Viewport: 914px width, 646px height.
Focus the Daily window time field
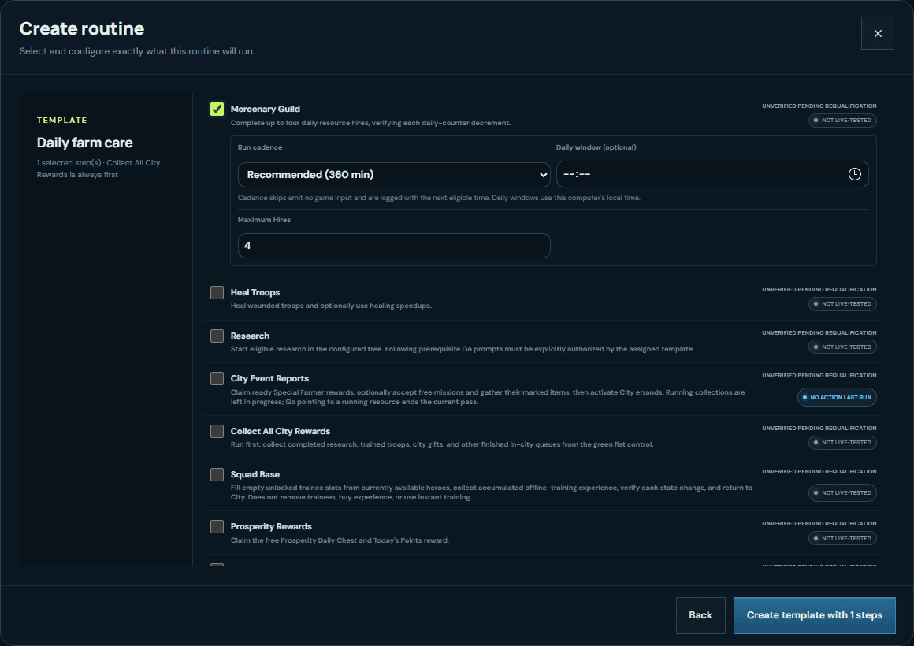click(x=712, y=174)
